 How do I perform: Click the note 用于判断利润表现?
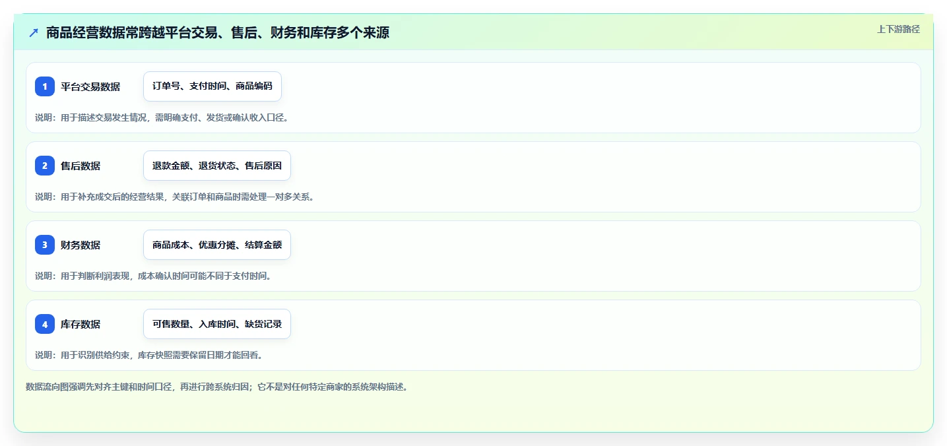(x=96, y=276)
